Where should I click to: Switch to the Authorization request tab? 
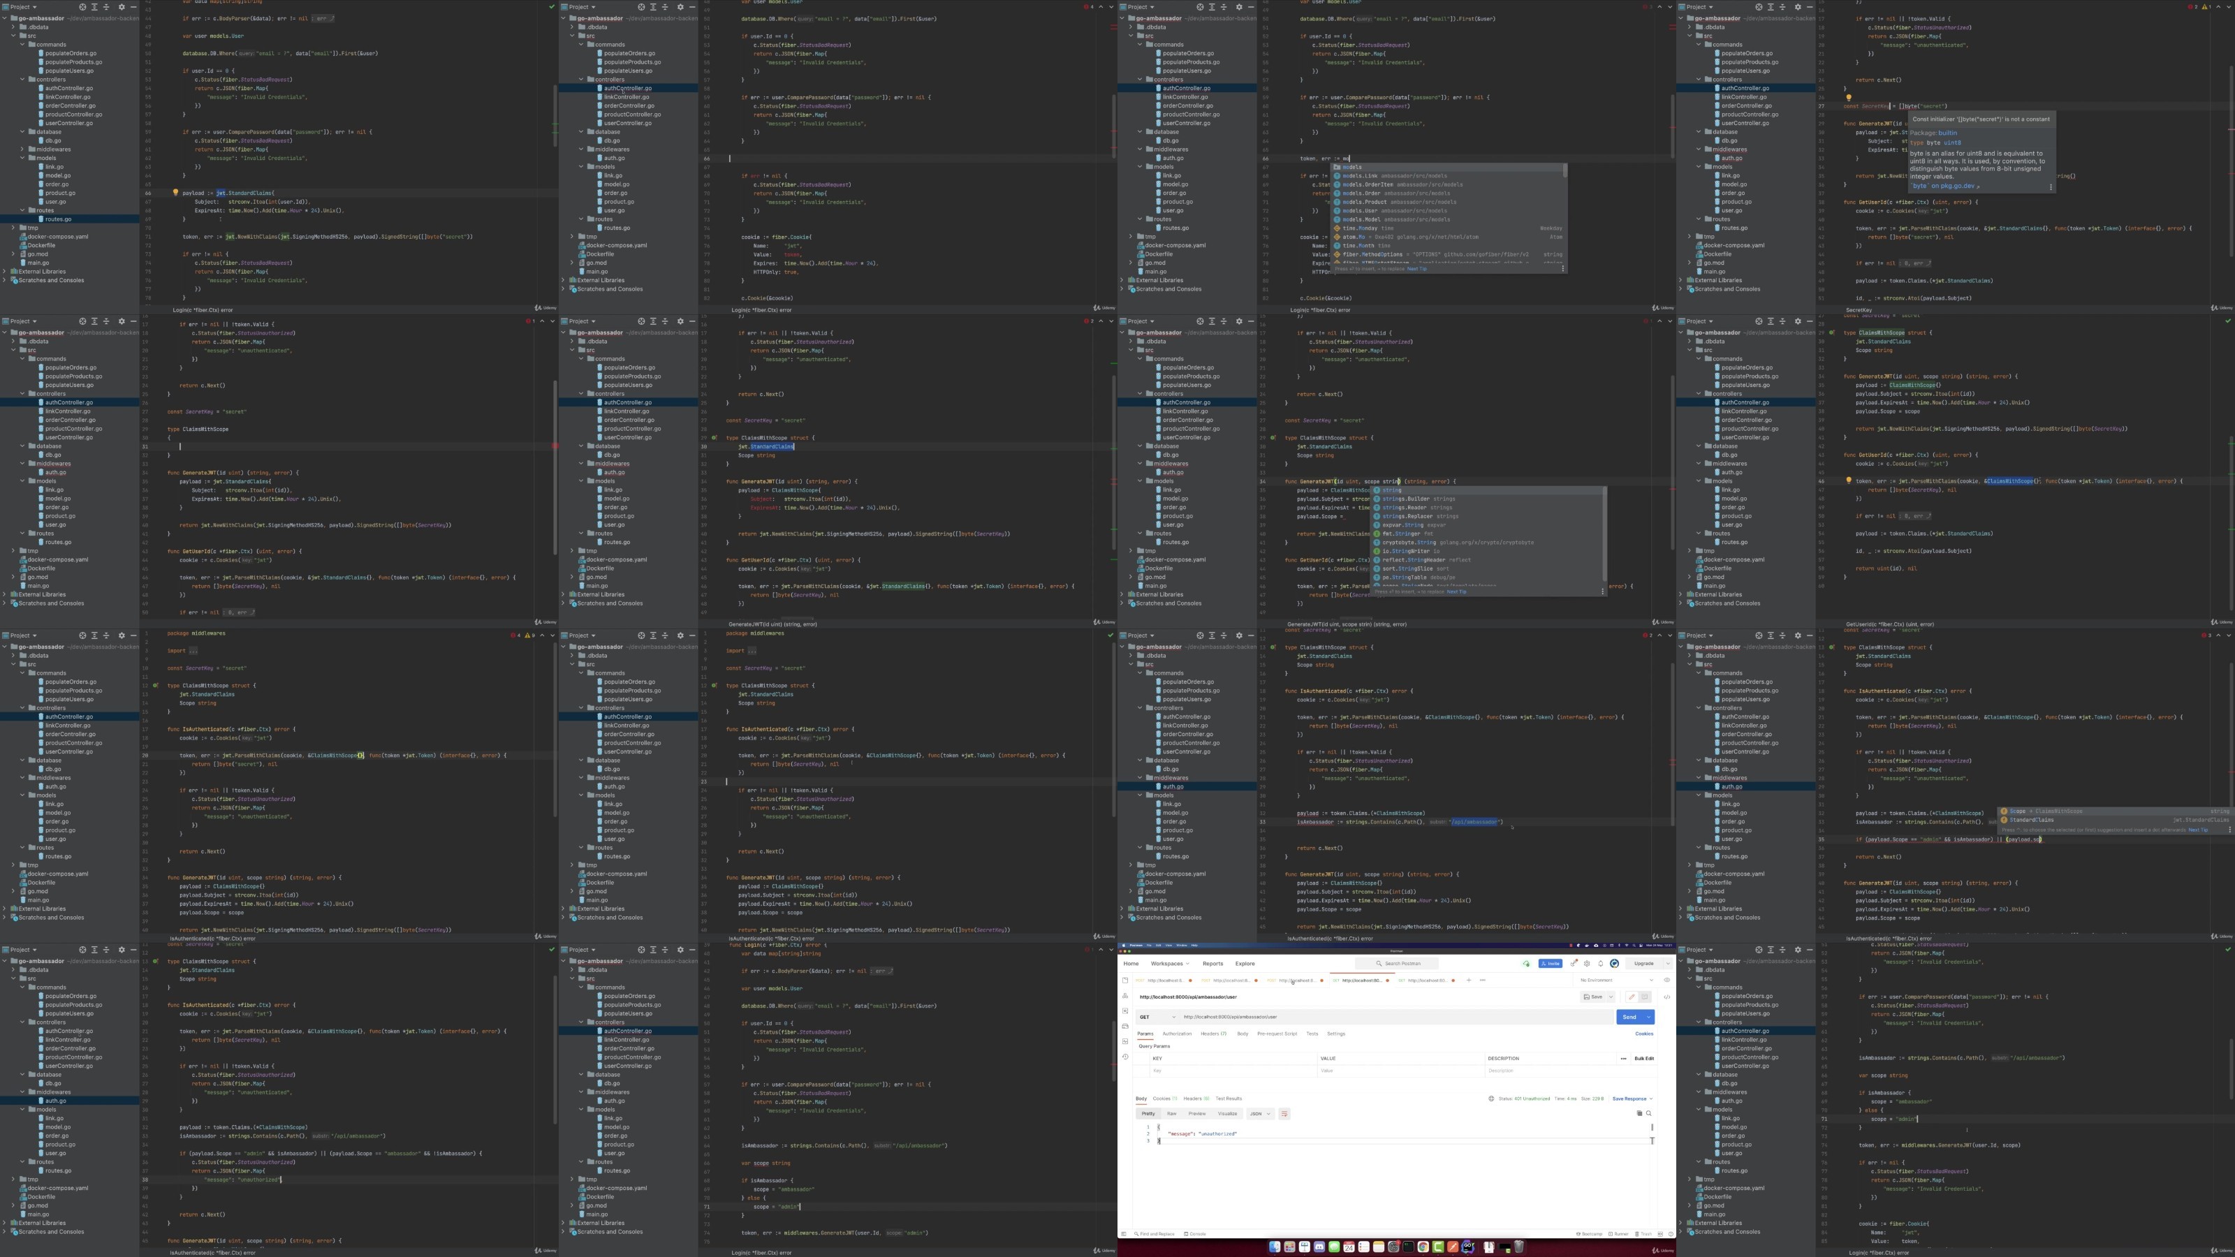(1178, 1034)
